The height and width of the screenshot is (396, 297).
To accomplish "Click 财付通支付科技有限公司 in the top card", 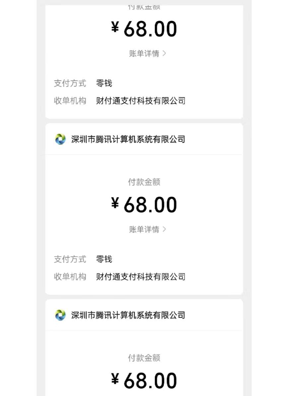I will click(x=141, y=101).
